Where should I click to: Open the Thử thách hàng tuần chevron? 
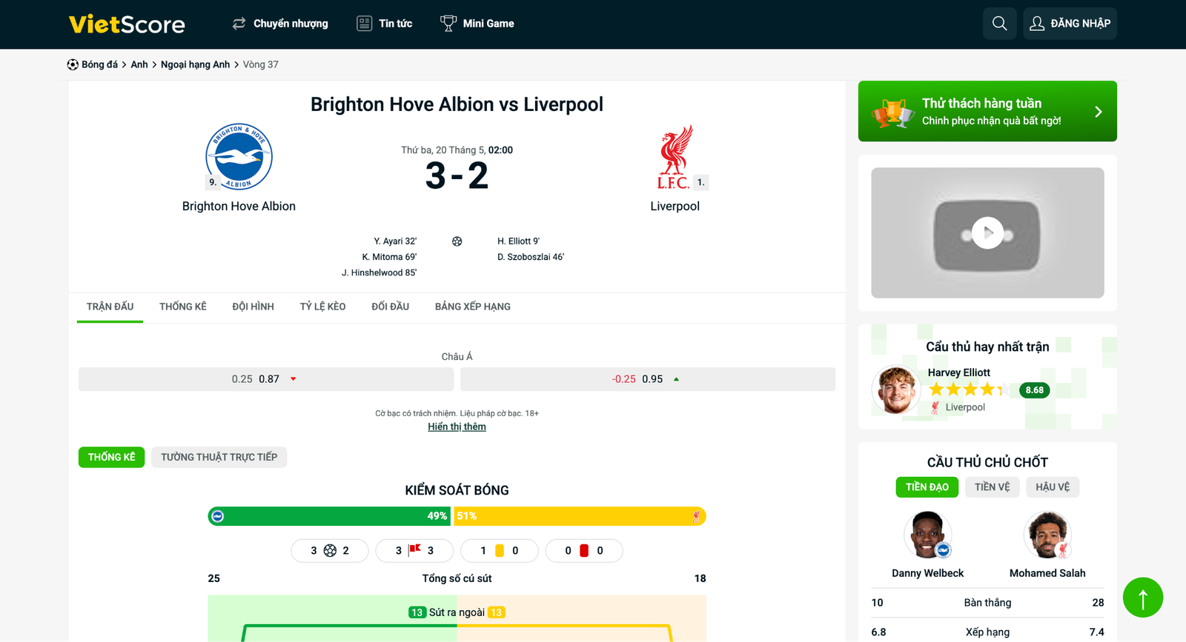[x=1099, y=112]
